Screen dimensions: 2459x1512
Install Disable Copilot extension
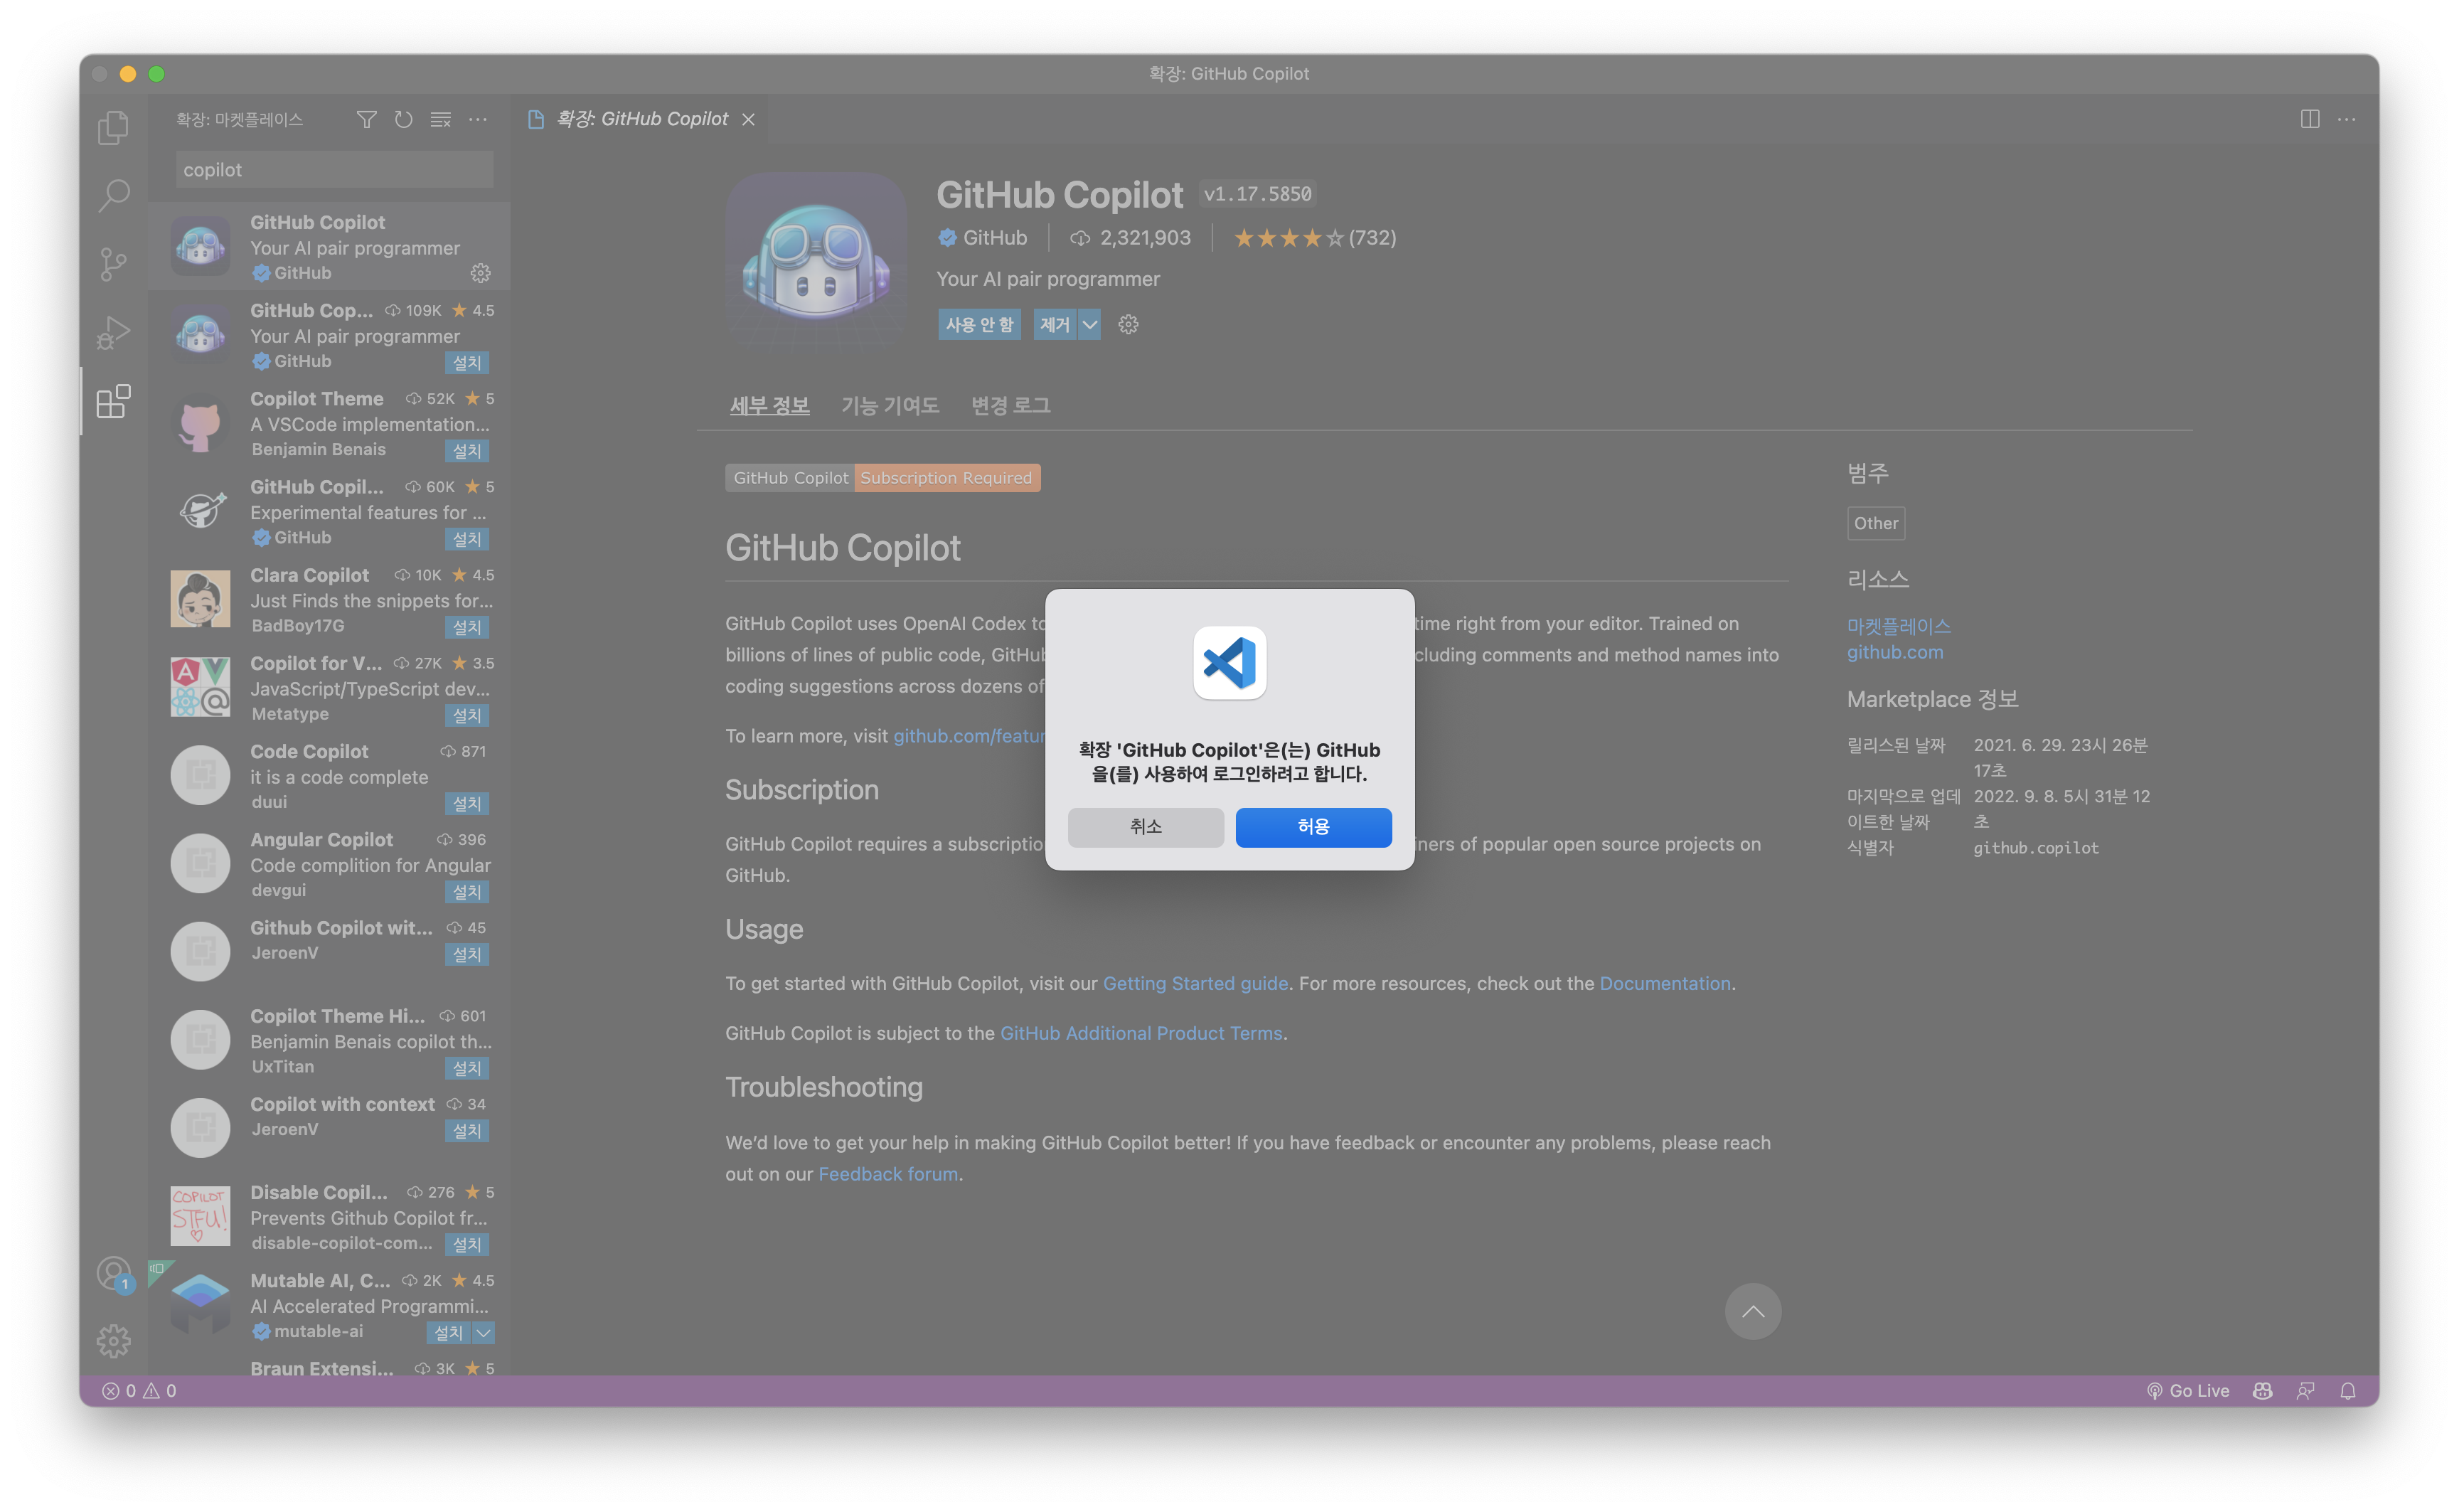[x=466, y=1244]
